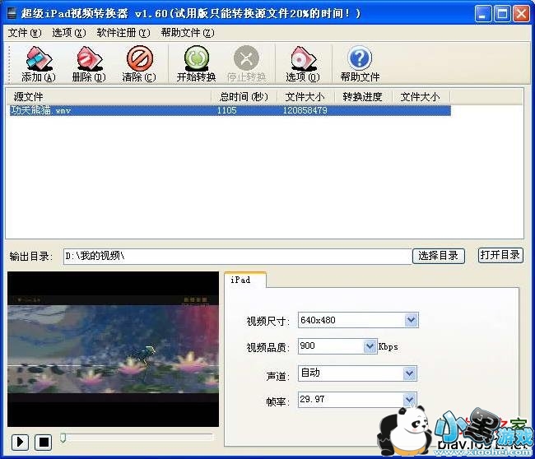Click the 1105 total time value
Screen dimensions: 535x459
[227, 110]
